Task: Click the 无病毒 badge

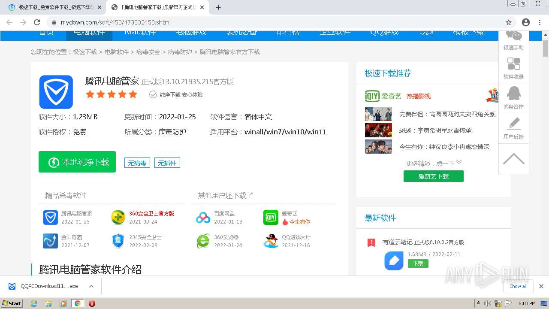Action: pyautogui.click(x=137, y=163)
